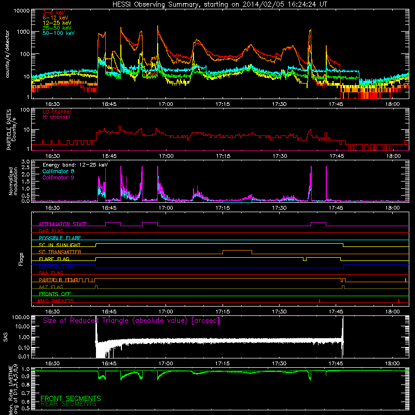This screenshot has height=415, width=415.
Task: Click the counts/s/detector axis label
Action: pos(7,54)
